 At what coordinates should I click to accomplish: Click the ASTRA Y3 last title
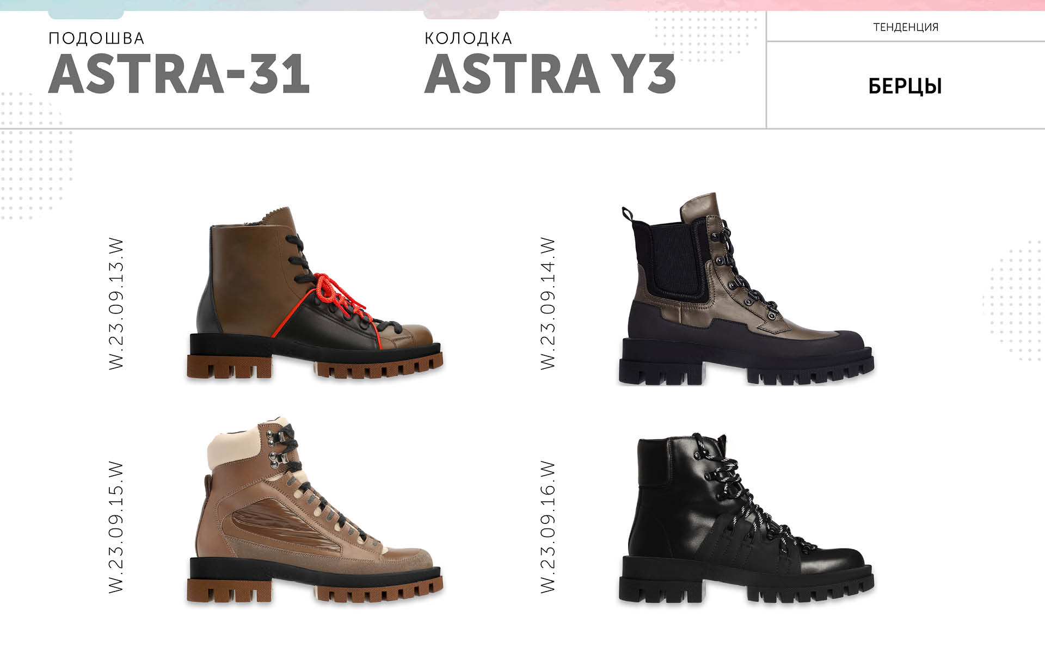550,74
